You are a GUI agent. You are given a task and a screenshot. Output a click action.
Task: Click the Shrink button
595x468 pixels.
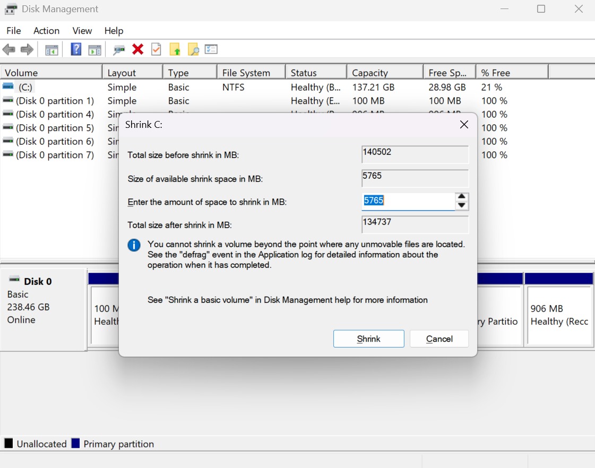click(x=368, y=339)
